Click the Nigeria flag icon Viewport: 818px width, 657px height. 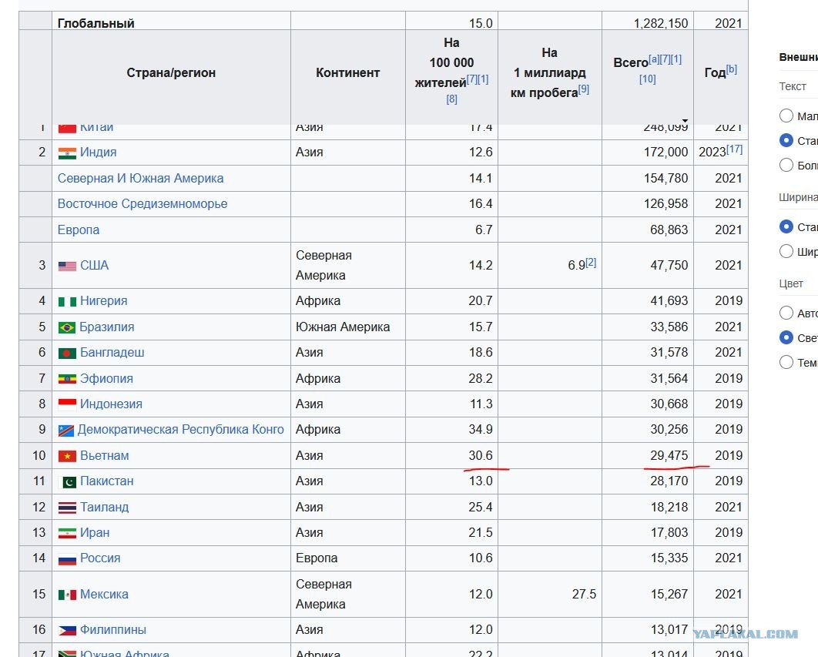coord(67,302)
